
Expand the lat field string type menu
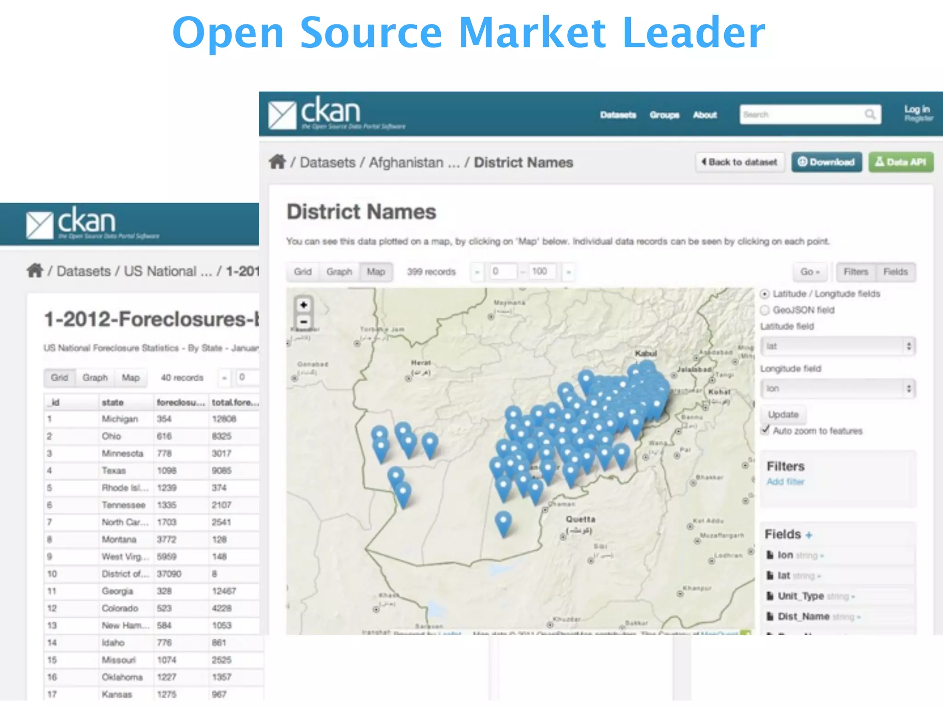807,576
